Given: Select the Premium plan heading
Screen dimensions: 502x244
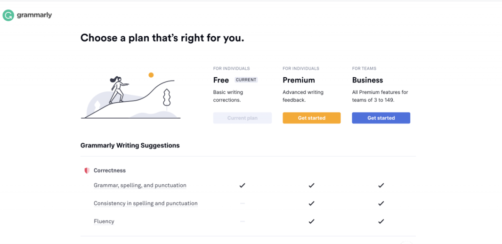Looking at the screenshot, I should coord(299,80).
